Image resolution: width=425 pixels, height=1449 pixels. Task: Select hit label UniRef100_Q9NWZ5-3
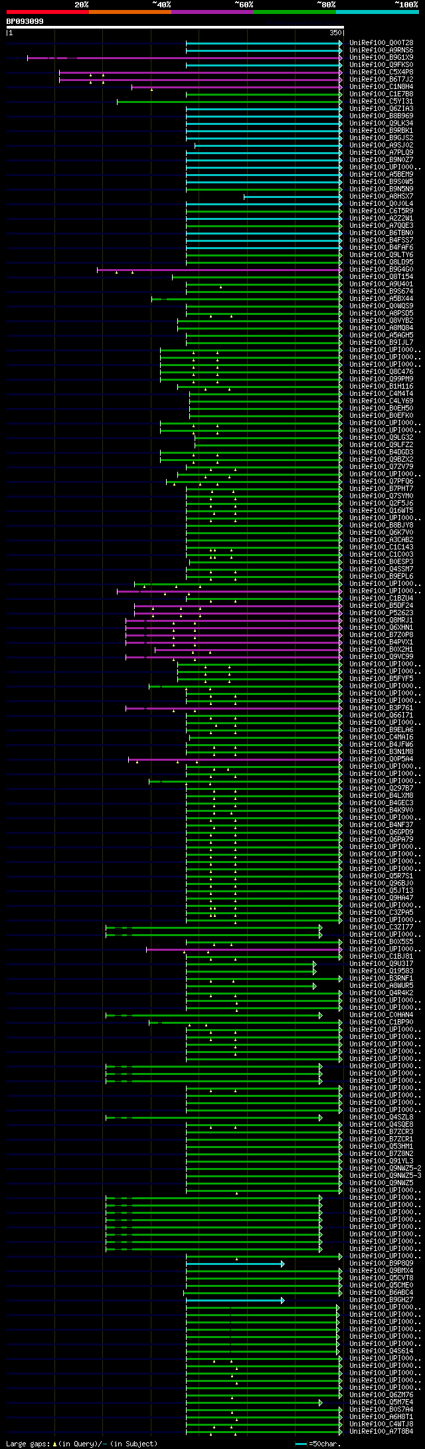385,1175
